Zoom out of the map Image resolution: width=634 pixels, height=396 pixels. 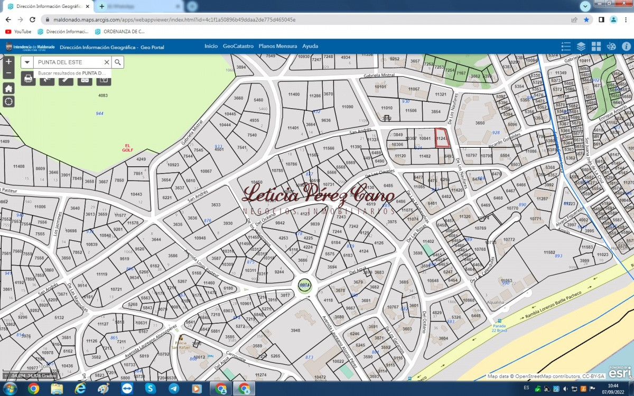(x=8, y=73)
